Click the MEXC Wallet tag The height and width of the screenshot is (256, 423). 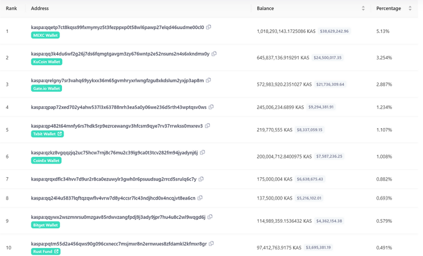[45, 35]
